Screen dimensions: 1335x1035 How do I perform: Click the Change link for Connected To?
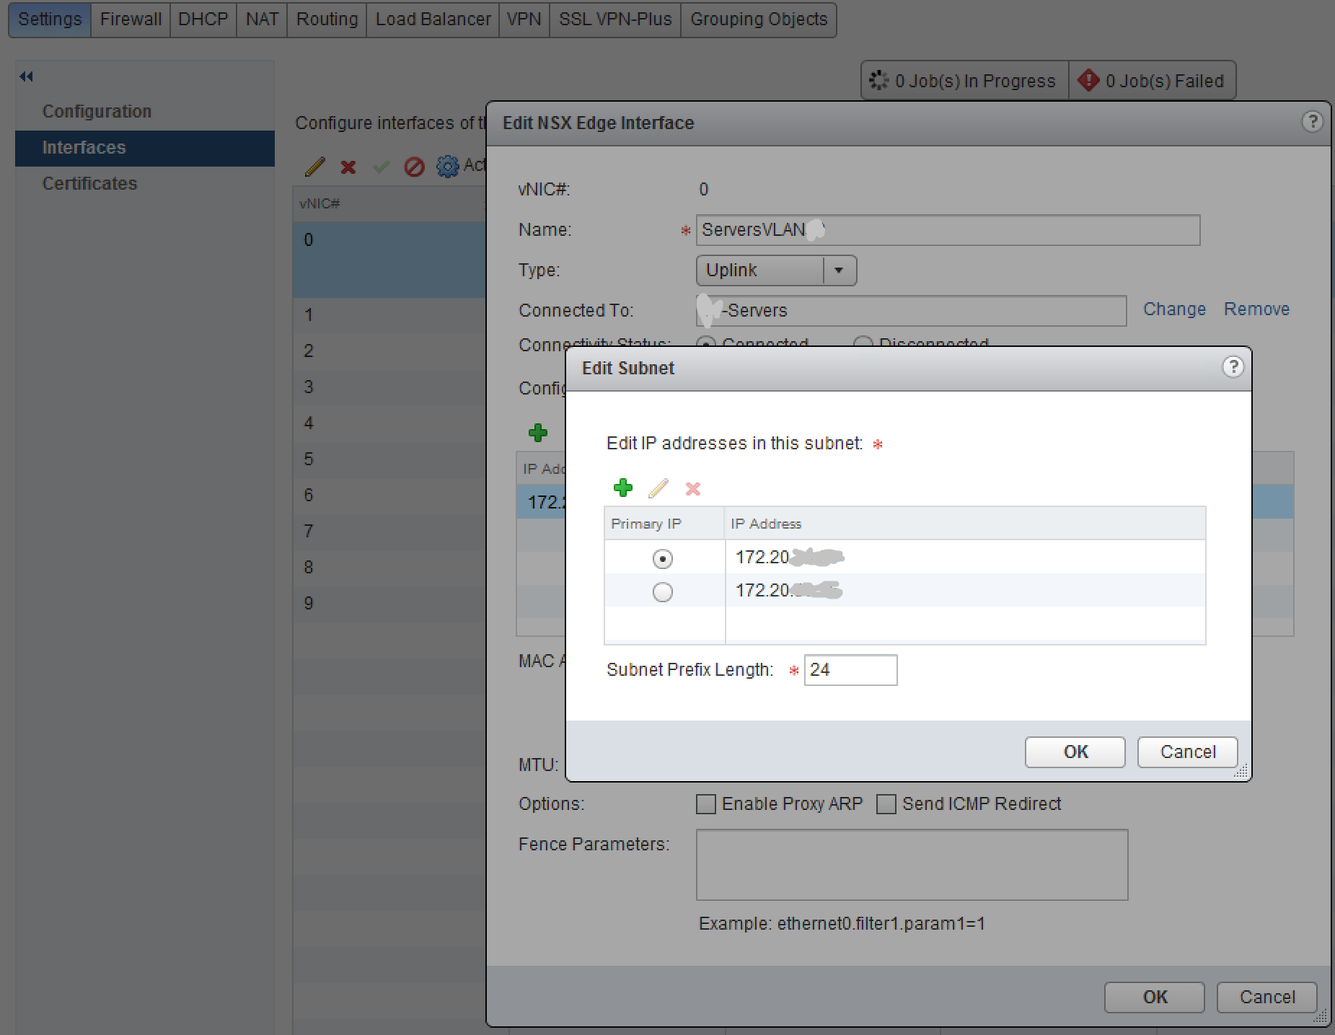1174,309
